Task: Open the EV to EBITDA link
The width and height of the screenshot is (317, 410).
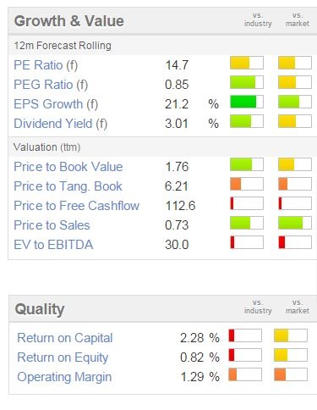Action: 53,245
